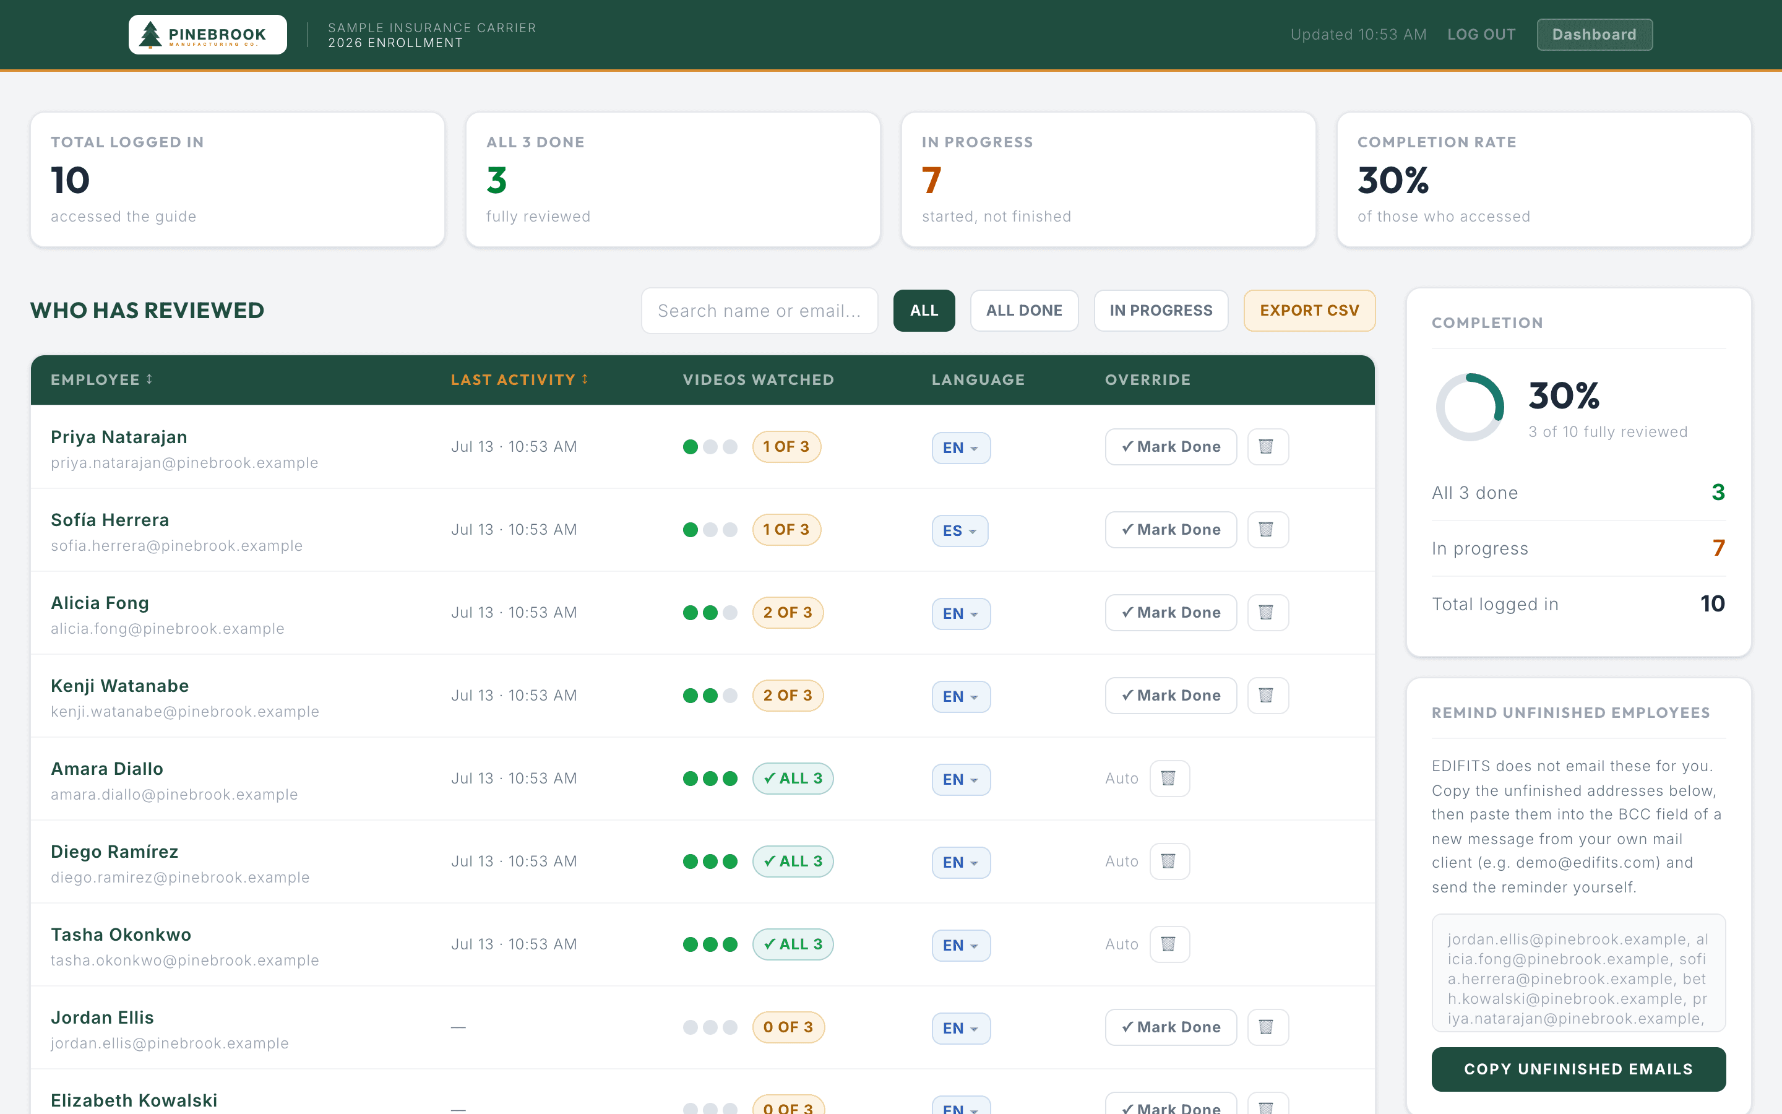Open the In Progress summary card
Viewport: 1782px width, 1114px height.
(x=1108, y=179)
